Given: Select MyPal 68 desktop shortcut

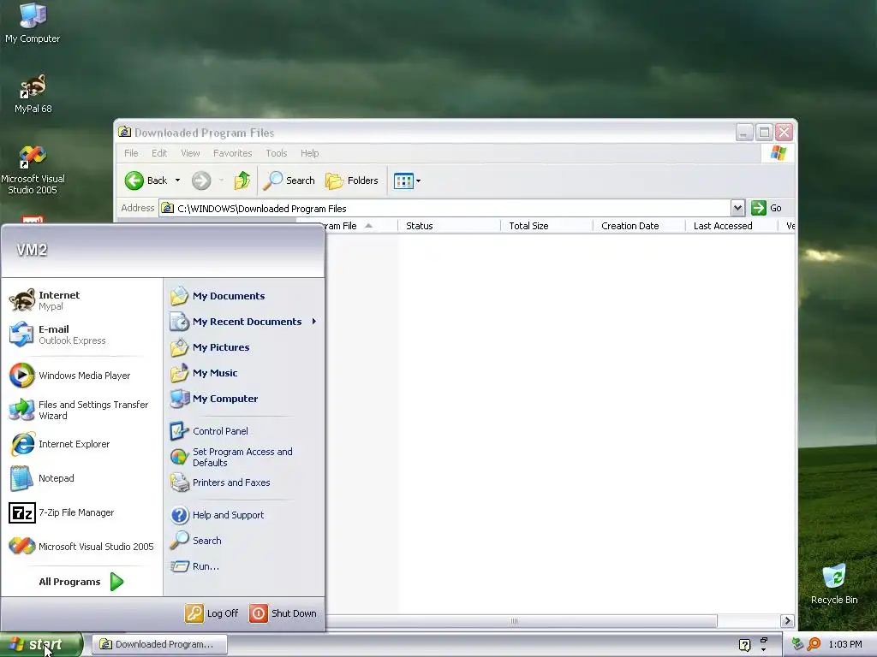Looking at the screenshot, I should [33, 94].
